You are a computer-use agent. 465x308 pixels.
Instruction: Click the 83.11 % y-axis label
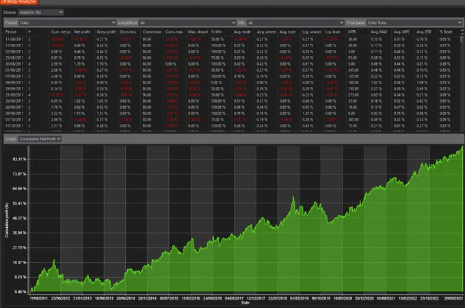coord(19,159)
